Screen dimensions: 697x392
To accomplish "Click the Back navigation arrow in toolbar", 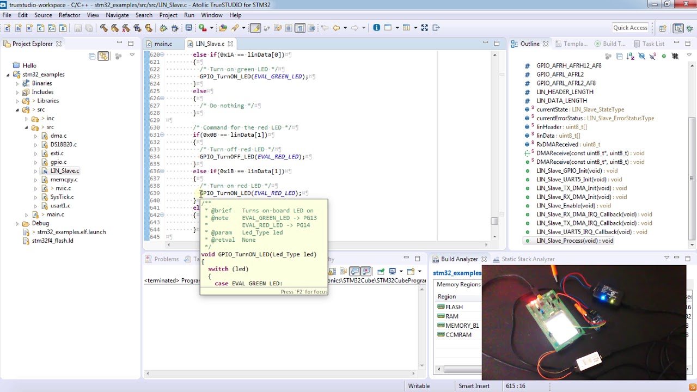I will click(x=337, y=28).
